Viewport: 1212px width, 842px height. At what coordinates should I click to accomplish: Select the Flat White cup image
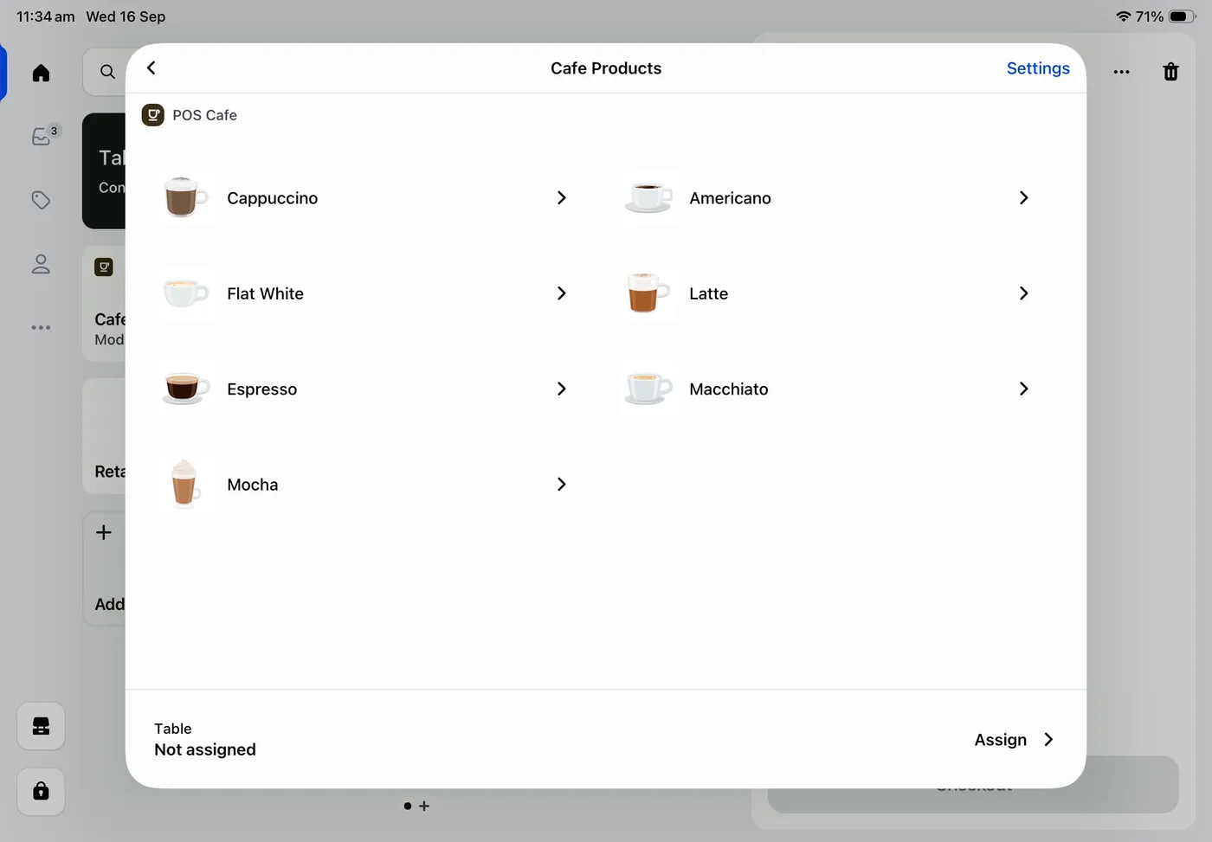coord(186,293)
